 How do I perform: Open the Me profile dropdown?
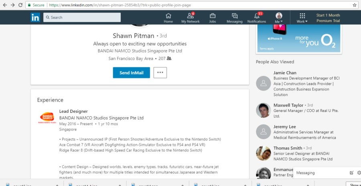(x=279, y=18)
